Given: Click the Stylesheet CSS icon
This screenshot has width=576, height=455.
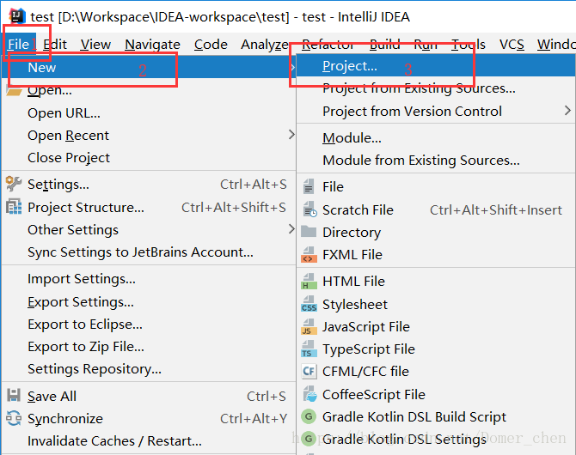Looking at the screenshot, I should point(309,304).
